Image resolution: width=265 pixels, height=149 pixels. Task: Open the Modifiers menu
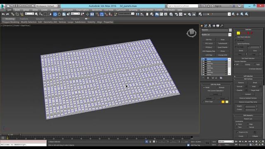point(55,10)
